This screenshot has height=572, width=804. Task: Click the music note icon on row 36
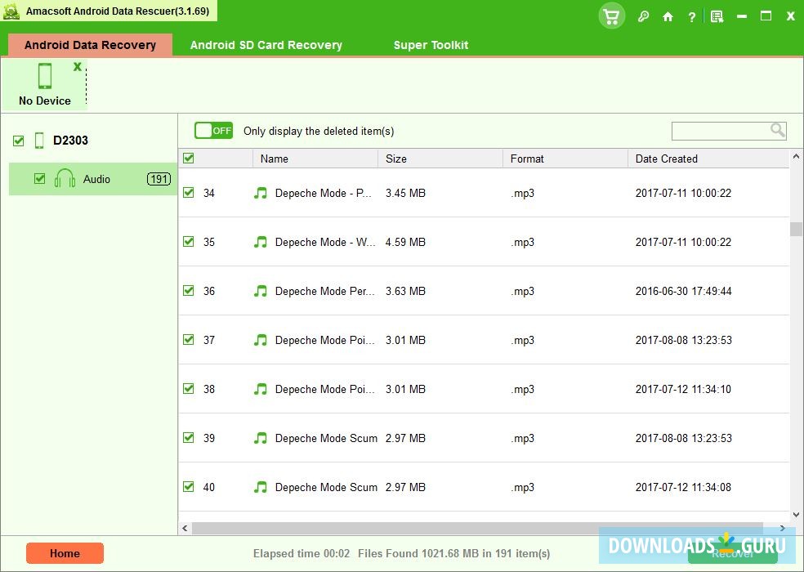pos(261,291)
